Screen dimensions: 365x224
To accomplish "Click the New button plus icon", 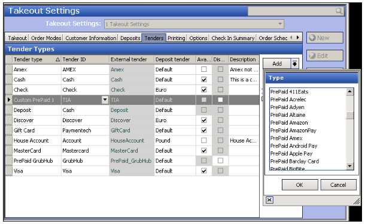I will point(312,38).
